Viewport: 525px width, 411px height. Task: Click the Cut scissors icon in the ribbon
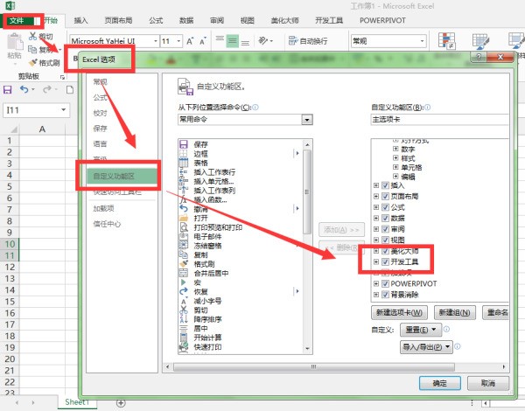32,36
